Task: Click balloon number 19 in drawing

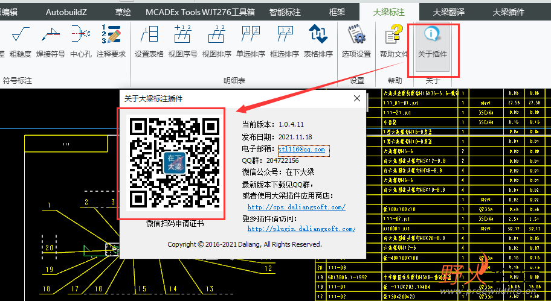Action: [x=49, y=270]
